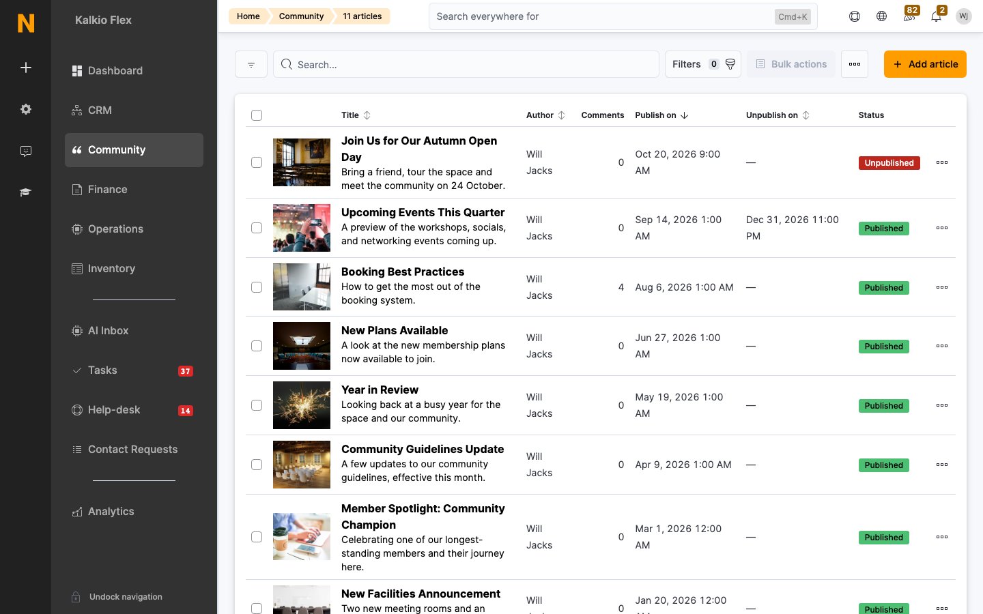Open the Booking Best Practices article title
This screenshot has width=983, height=614.
(403, 272)
